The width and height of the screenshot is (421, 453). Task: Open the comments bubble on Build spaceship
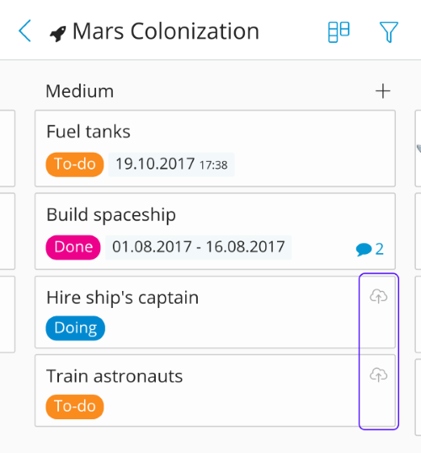point(370,249)
